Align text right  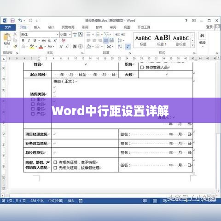pyautogui.click(x=100, y=41)
